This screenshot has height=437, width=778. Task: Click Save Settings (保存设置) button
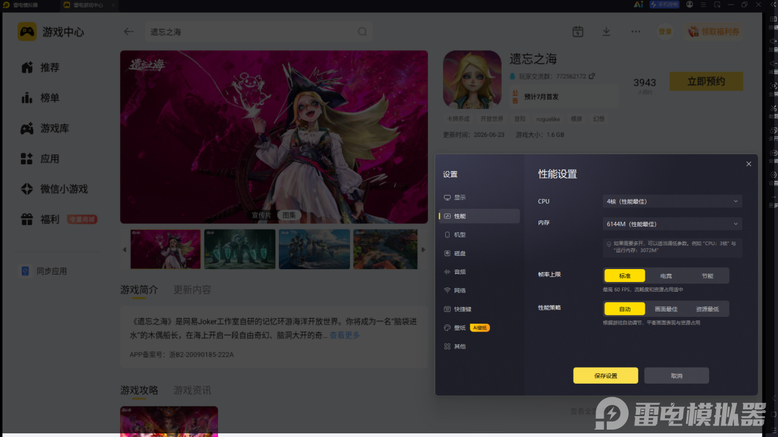coord(605,376)
